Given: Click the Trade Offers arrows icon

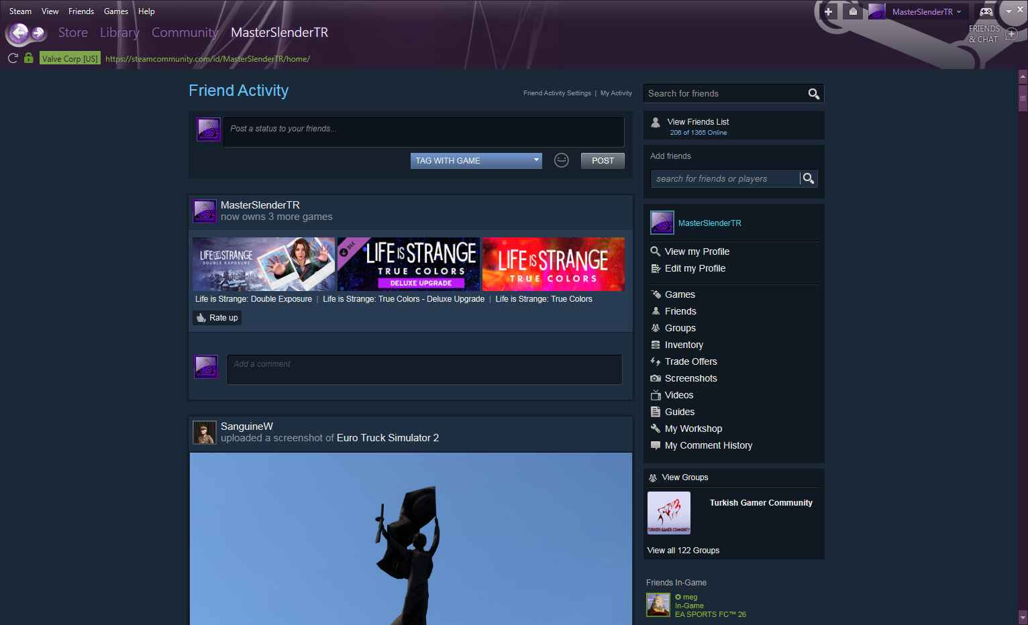Looking at the screenshot, I should pos(656,361).
